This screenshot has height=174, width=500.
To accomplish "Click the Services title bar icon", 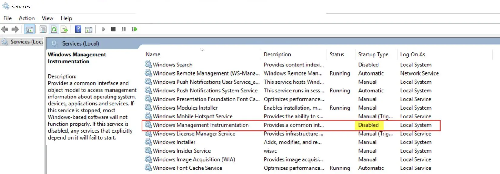I will 6,6.
